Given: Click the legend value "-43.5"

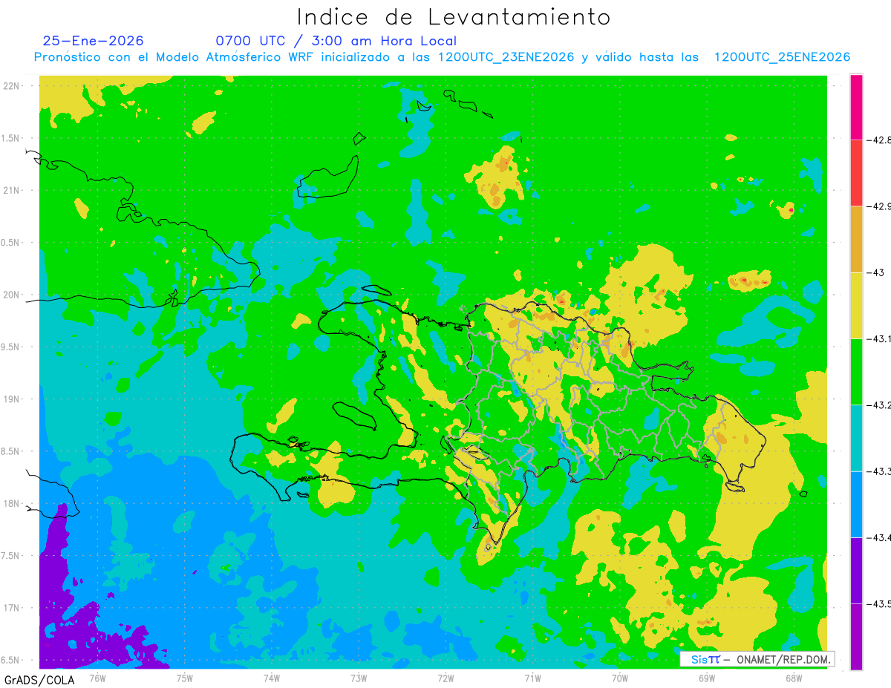Looking at the screenshot, I should pos(878,603).
